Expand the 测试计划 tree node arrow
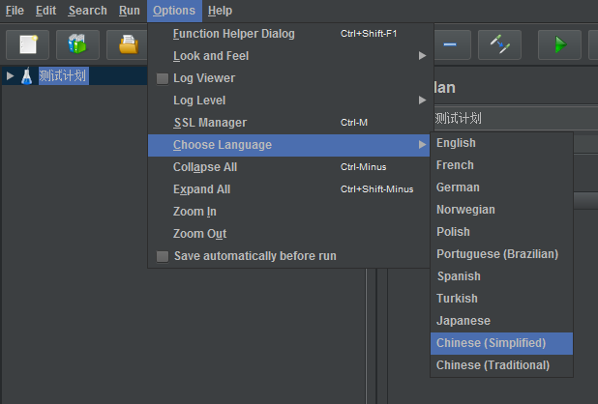Screen dimensions: 598x404 tap(11, 76)
